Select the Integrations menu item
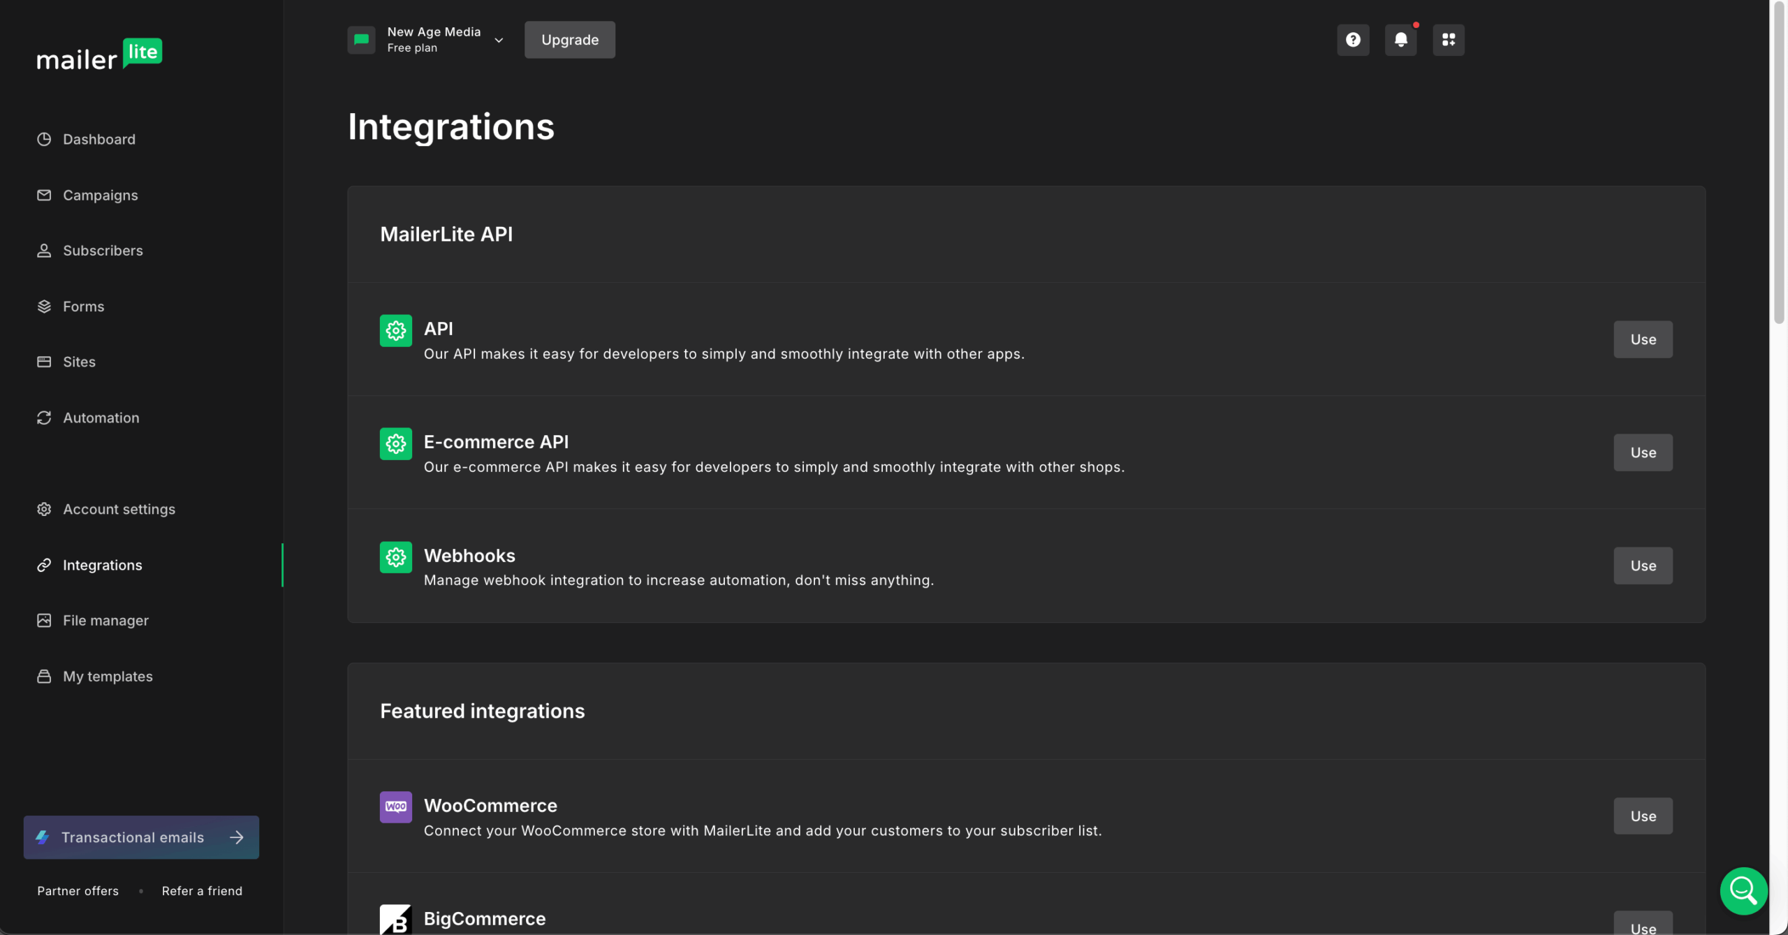Viewport: 1788px width, 935px height. [x=103, y=565]
